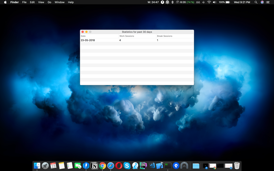Open the volume control in menu bar
Image resolution: width=274 pixels, height=171 pixels.
pos(215,2)
